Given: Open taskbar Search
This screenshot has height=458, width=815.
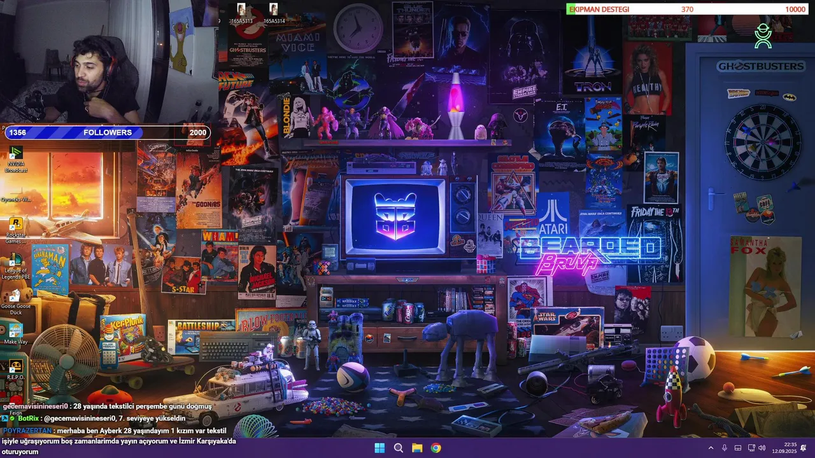Looking at the screenshot, I should coord(399,448).
